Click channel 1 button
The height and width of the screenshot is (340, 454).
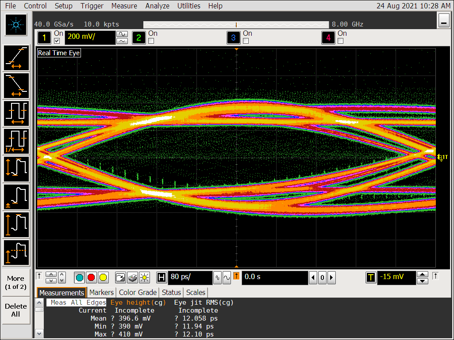(x=44, y=38)
